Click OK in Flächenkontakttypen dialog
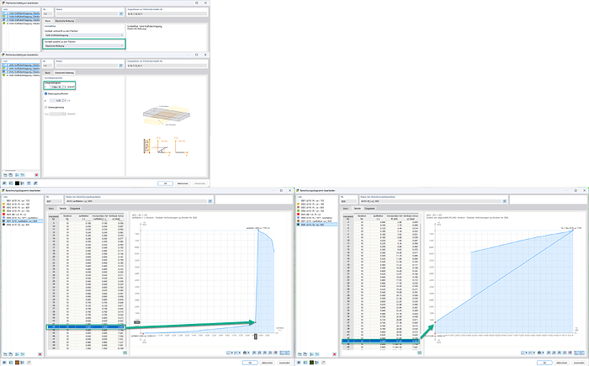Screen dimensions: 589x366 pyautogui.click(x=165, y=183)
